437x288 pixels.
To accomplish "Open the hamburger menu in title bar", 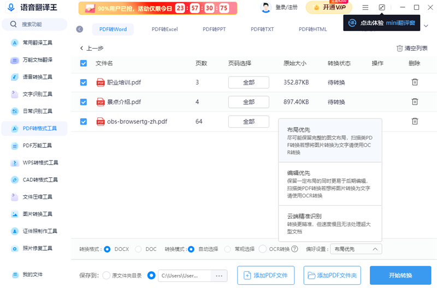I will (x=365, y=8).
